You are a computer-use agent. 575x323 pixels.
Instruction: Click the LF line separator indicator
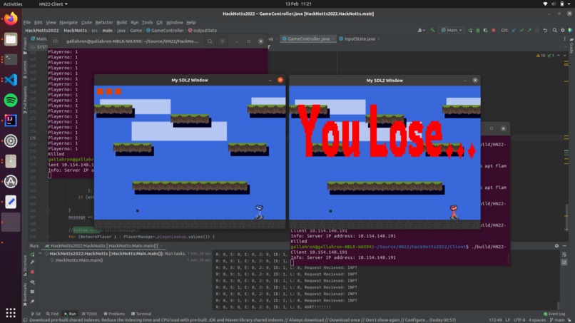508,320
